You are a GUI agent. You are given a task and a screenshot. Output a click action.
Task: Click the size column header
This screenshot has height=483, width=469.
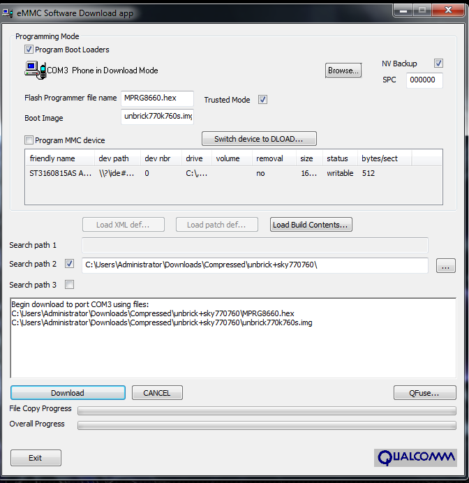(x=309, y=158)
